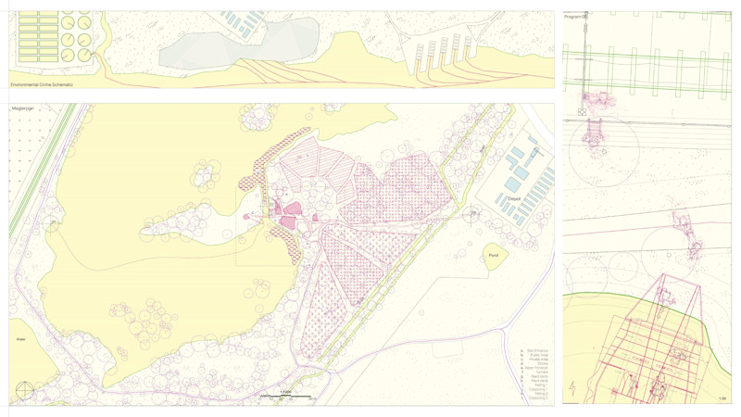
Task: Click the 'Site Entrance' legend entry
Action: point(537,351)
